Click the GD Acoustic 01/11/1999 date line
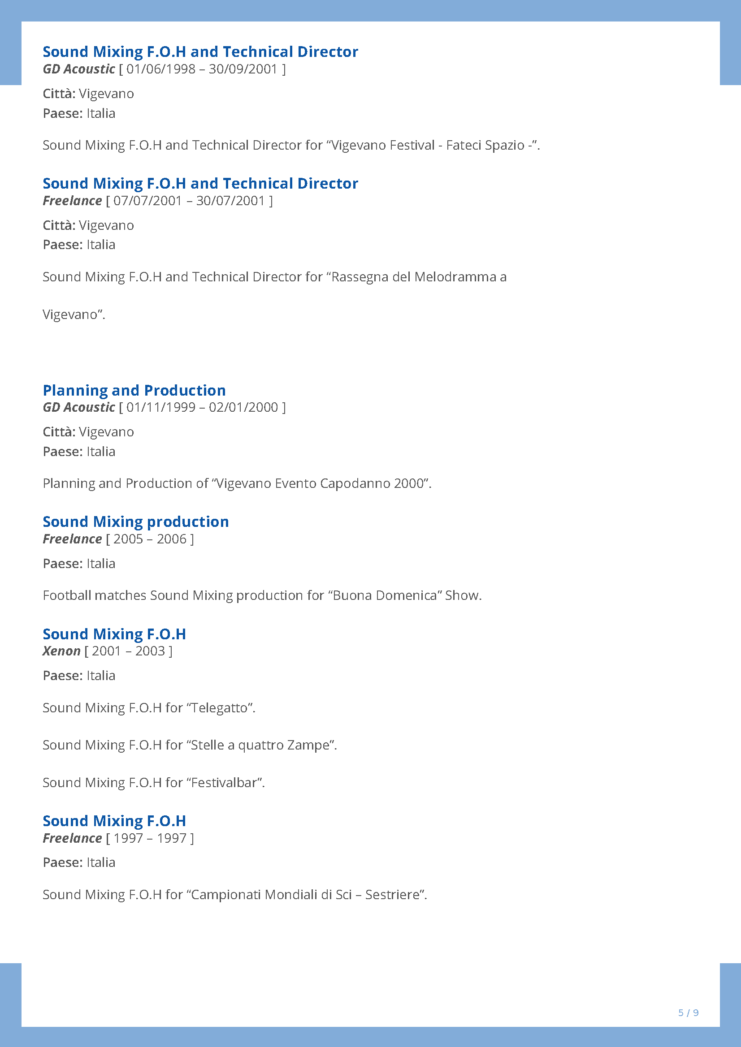741x1047 pixels. point(164,407)
